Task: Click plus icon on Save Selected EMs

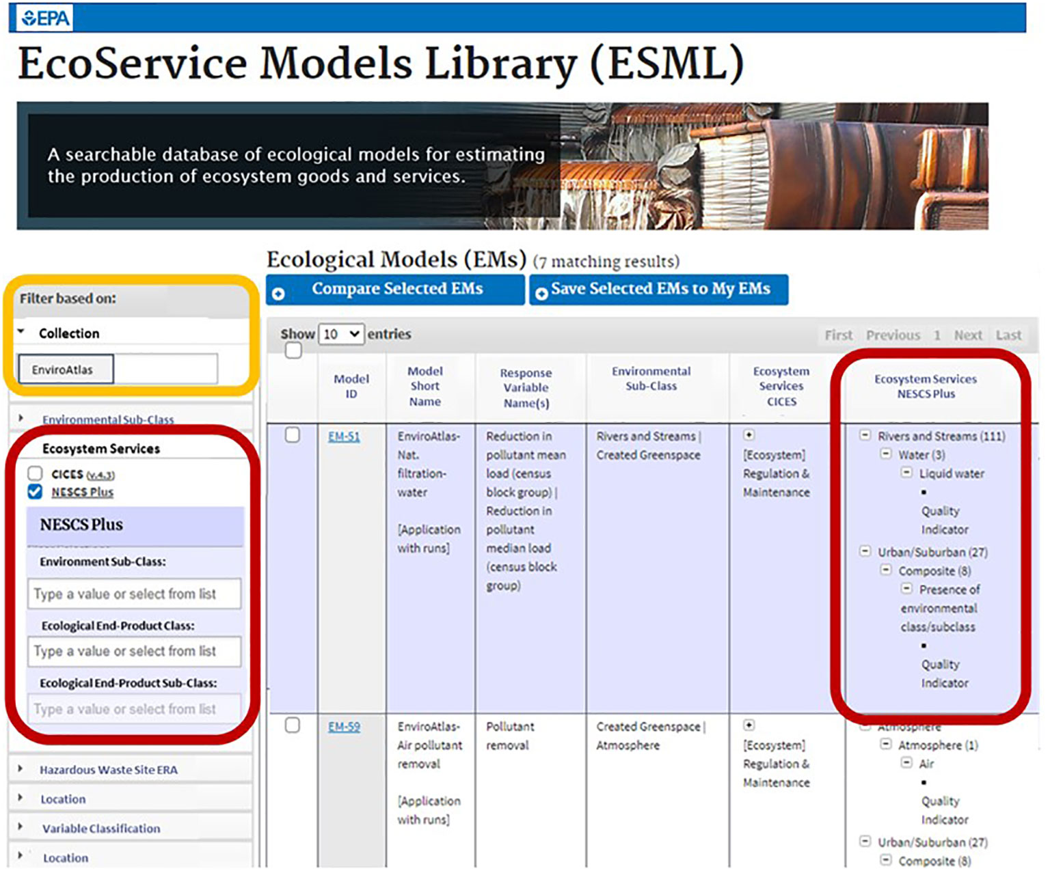Action: coord(541,294)
